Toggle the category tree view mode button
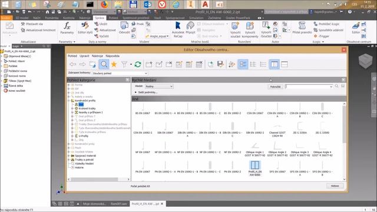 pyautogui.click(x=243, y=64)
